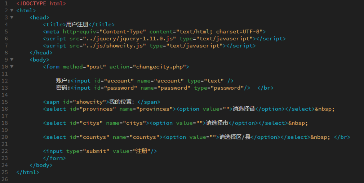Click line number 12 in the gutter
This screenshot has height=183, width=364.
pyautogui.click(x=5, y=81)
